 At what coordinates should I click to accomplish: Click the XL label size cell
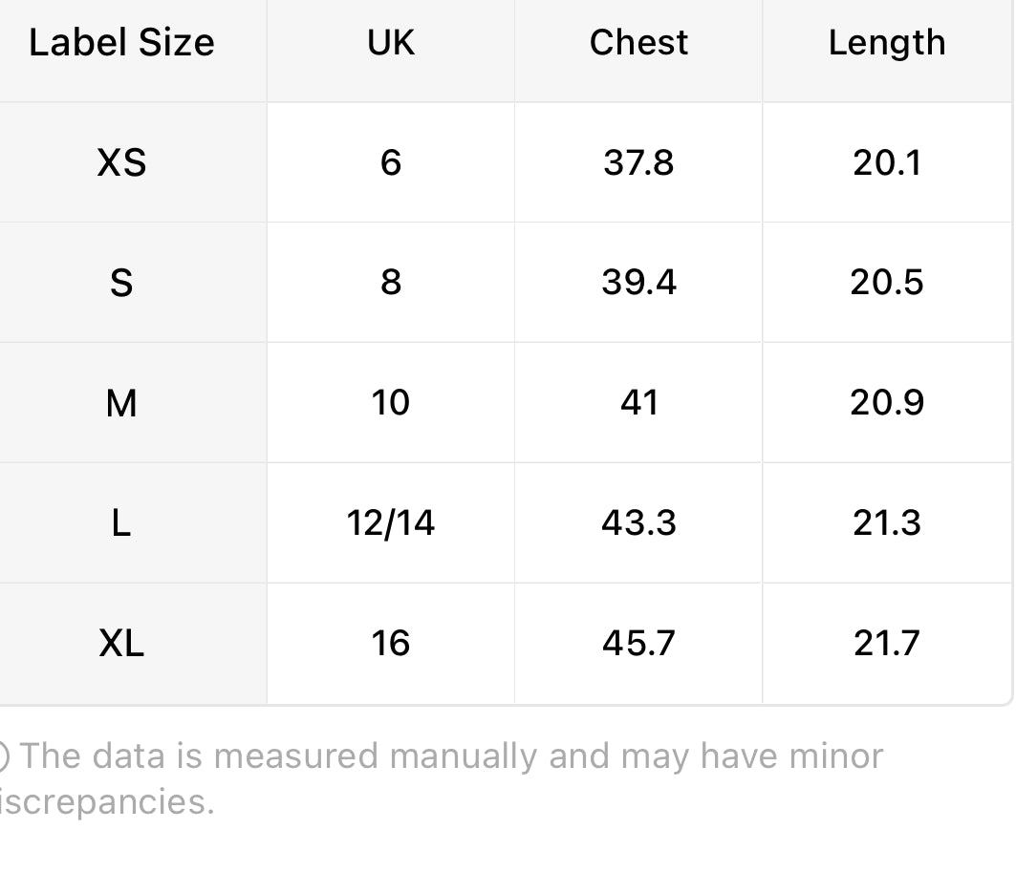(x=121, y=644)
